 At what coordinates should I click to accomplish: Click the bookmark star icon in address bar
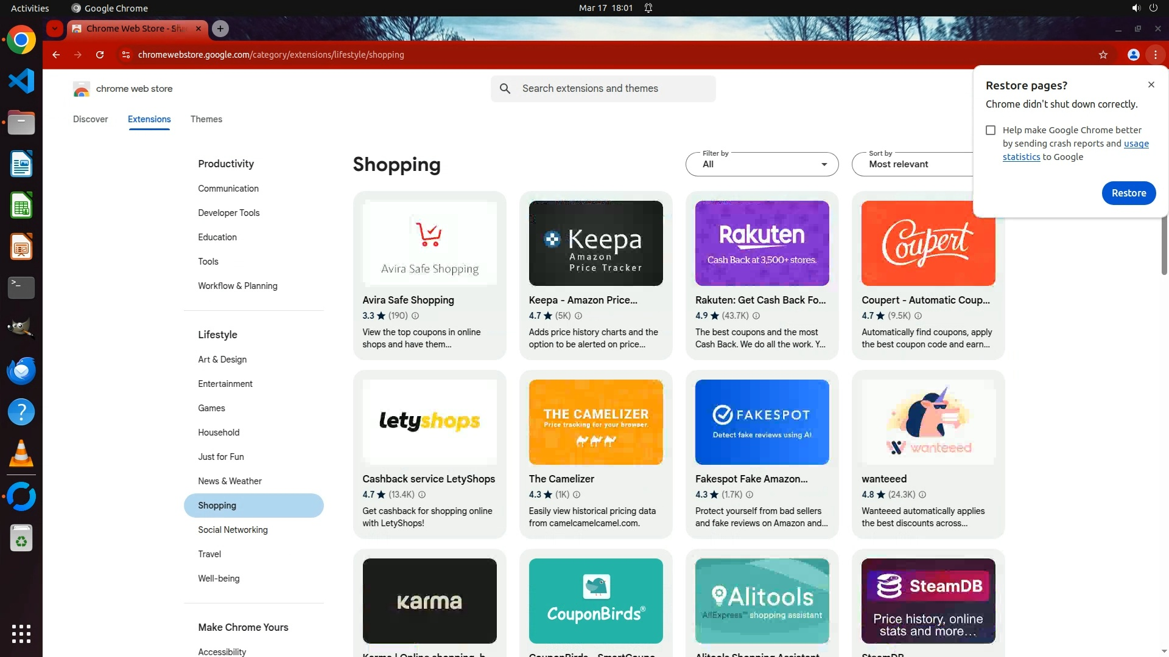[x=1103, y=55]
